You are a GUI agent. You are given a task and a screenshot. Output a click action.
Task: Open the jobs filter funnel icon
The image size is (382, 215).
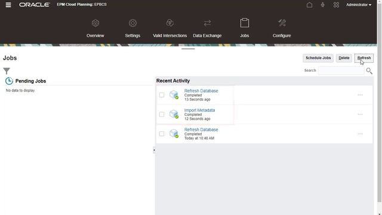(7, 70)
